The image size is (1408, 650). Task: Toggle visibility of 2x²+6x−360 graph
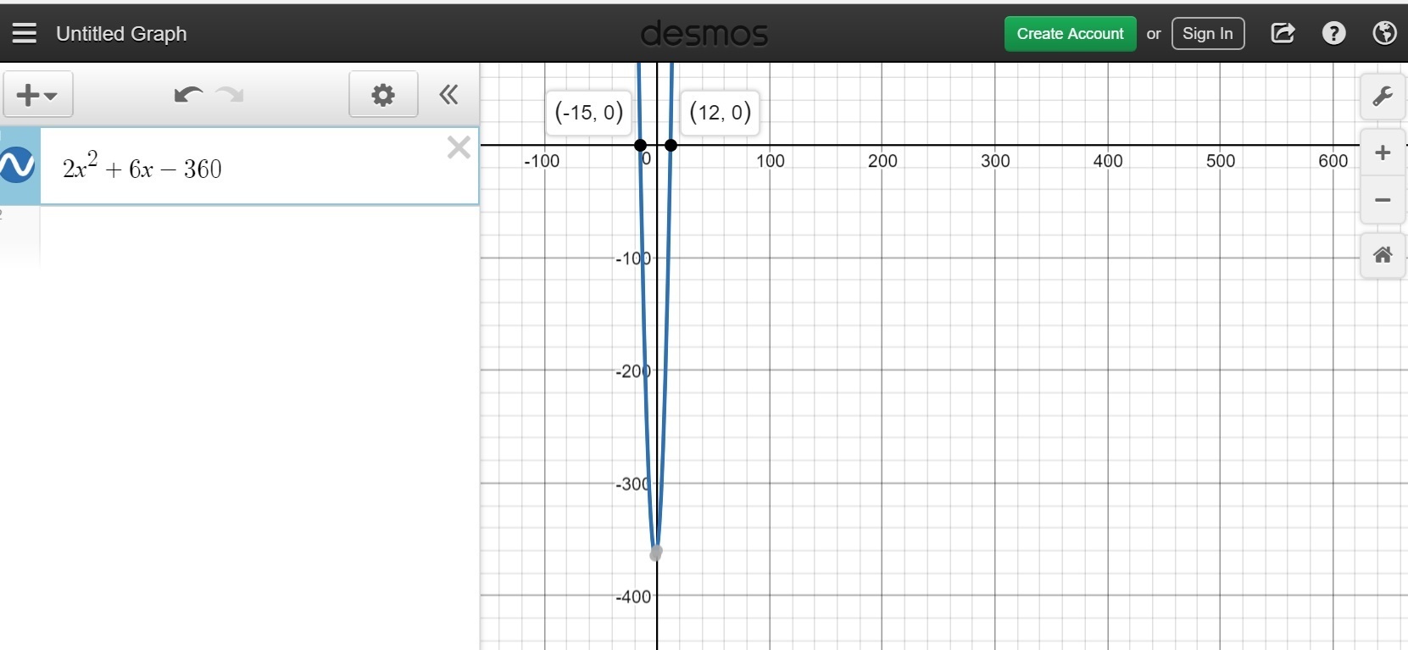click(17, 165)
